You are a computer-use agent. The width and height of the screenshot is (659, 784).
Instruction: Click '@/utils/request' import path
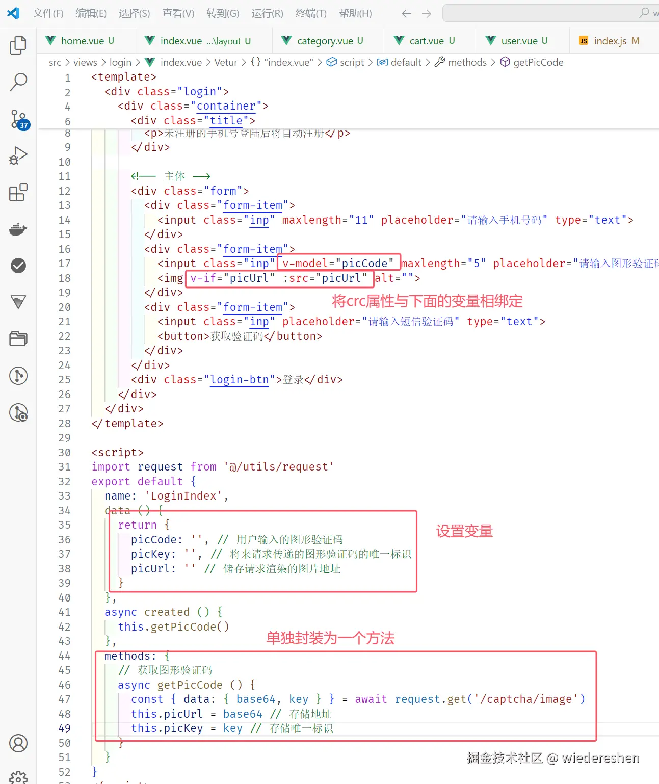(279, 467)
